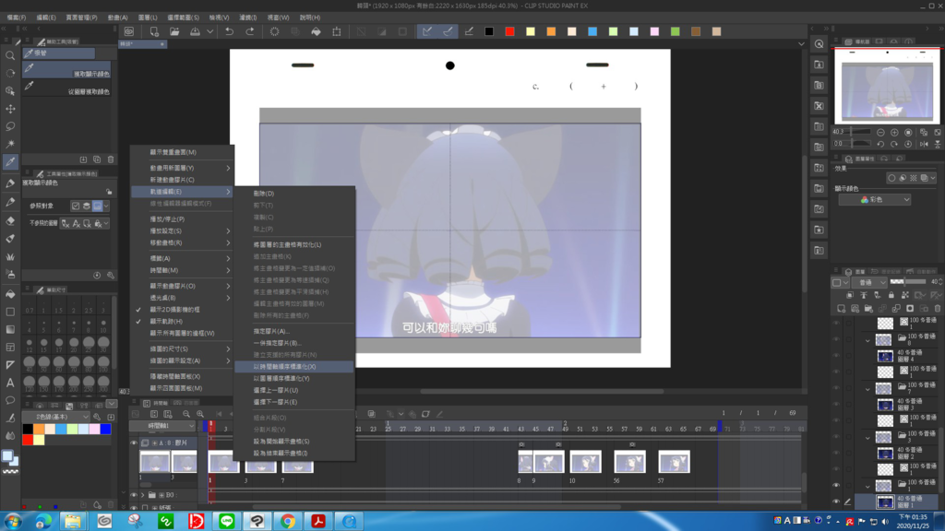This screenshot has height=531, width=945.
Task: Expand 動畫用新圖層(Y) submenu
Action: [x=182, y=168]
